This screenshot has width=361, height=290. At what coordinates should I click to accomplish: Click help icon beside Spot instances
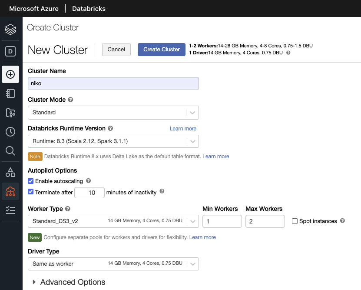343,221
